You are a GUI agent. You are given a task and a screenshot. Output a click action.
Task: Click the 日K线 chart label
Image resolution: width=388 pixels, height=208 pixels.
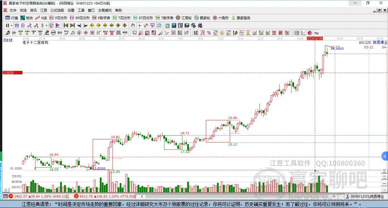pos(8,40)
